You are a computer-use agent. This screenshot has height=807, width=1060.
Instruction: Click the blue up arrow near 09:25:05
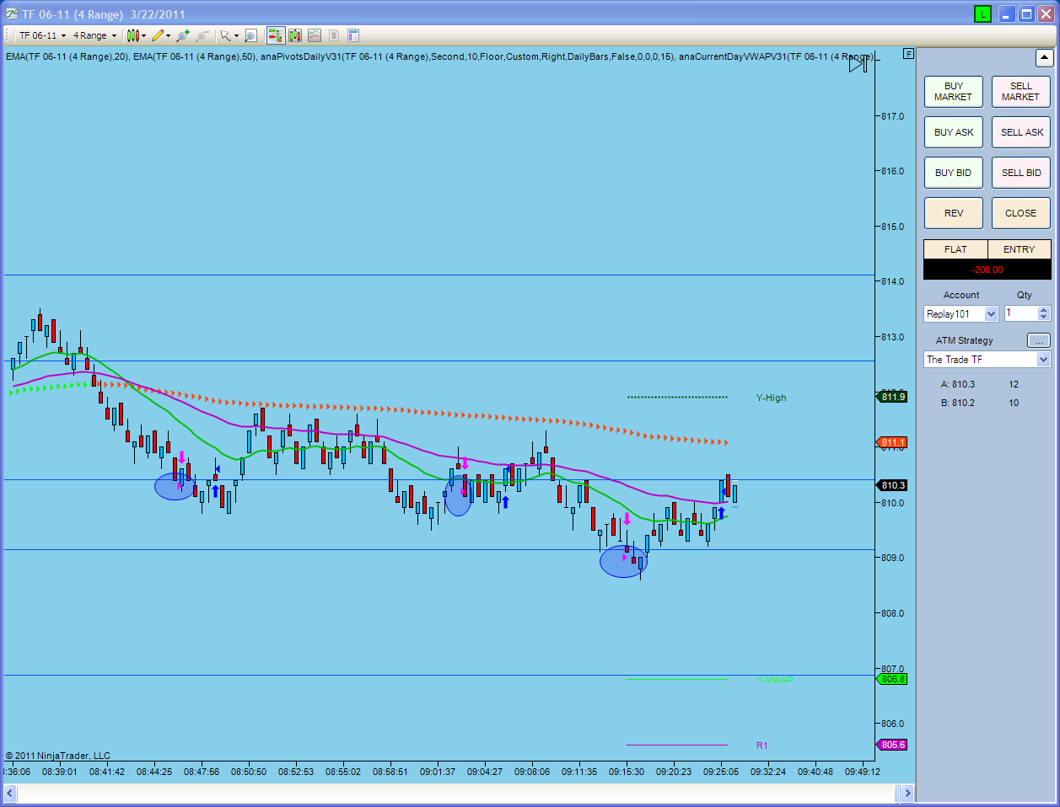click(x=721, y=512)
